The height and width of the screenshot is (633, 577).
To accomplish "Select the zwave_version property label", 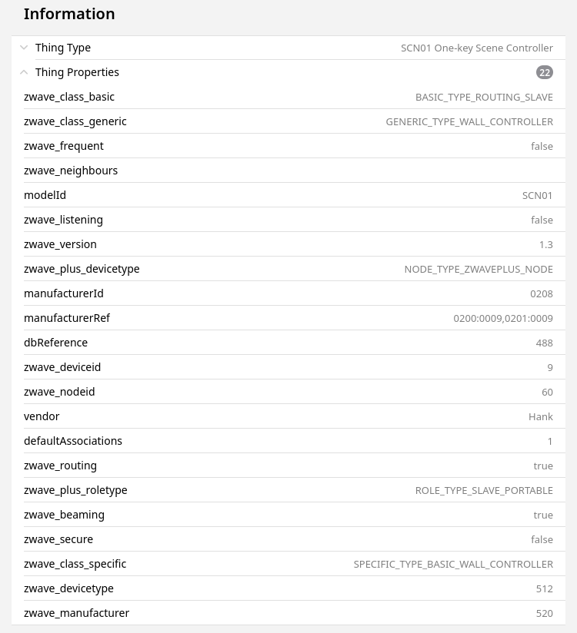I will (x=60, y=244).
